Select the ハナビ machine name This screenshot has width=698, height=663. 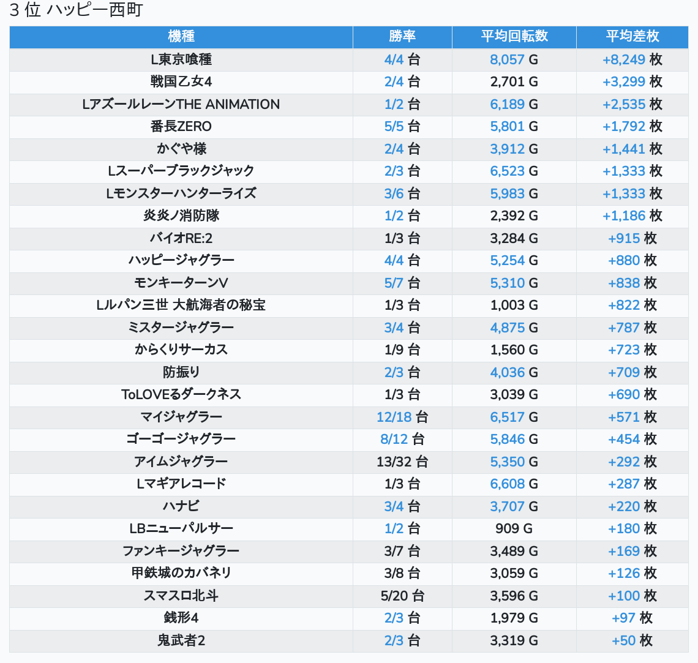point(181,506)
